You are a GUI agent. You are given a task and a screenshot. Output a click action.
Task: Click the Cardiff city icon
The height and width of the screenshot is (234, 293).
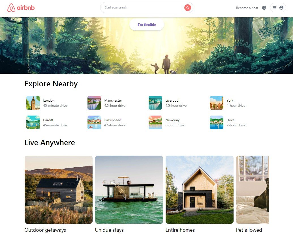[33, 122]
